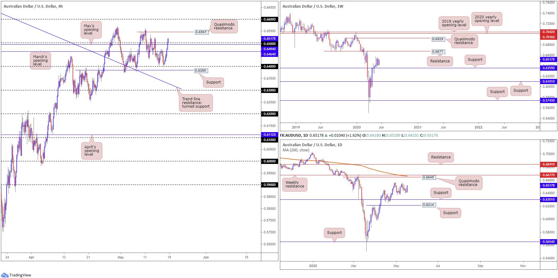Select the 0.63590 price label
The width and height of the screenshot is (558, 278).
click(548, 68)
